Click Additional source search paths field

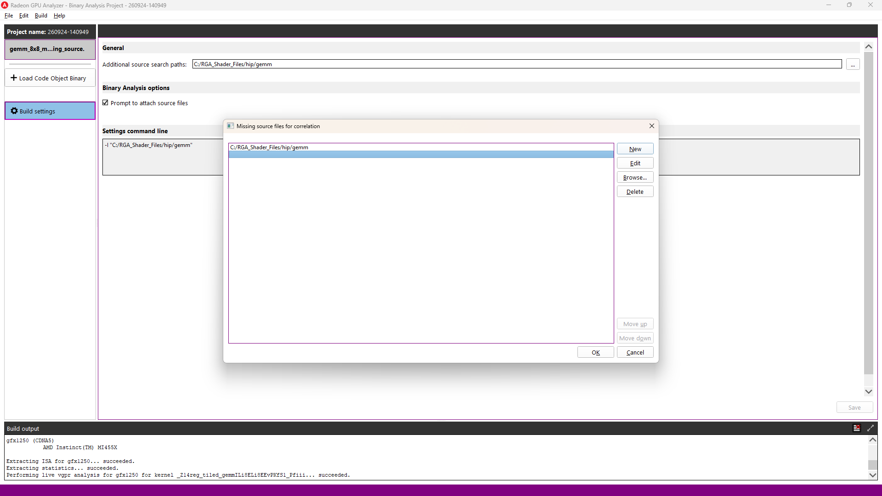click(517, 64)
